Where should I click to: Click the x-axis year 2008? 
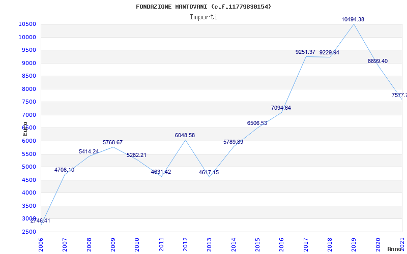click(89, 245)
